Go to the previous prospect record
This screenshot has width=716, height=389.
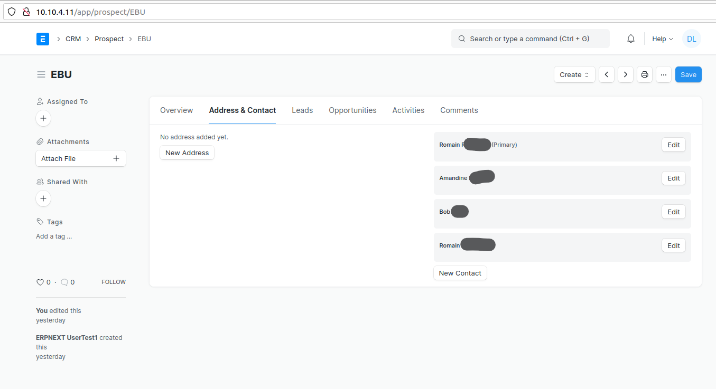click(606, 74)
